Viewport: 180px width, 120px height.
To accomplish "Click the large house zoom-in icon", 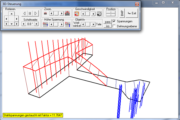I will point(67,14).
